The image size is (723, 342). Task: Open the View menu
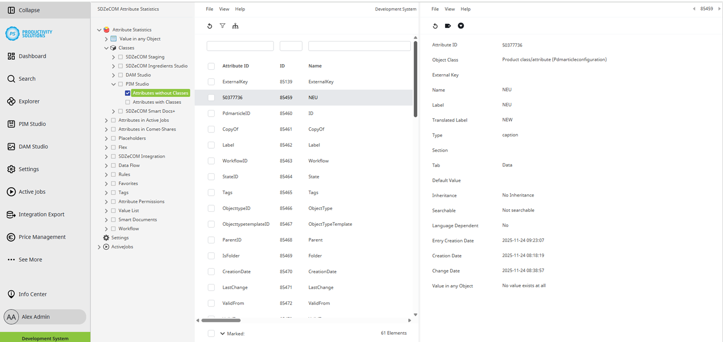pyautogui.click(x=224, y=9)
